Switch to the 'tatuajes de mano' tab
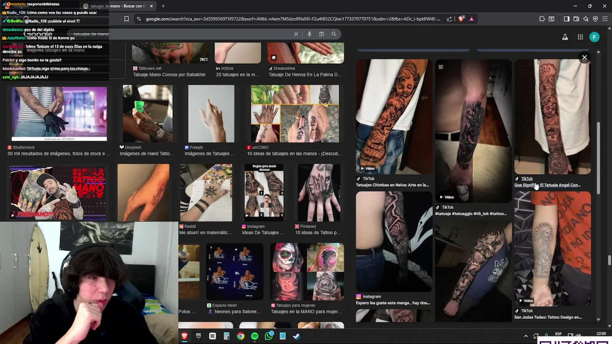 coord(117,6)
